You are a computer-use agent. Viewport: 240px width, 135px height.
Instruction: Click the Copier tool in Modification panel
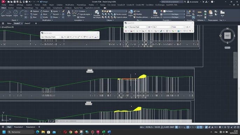coord(34,14)
